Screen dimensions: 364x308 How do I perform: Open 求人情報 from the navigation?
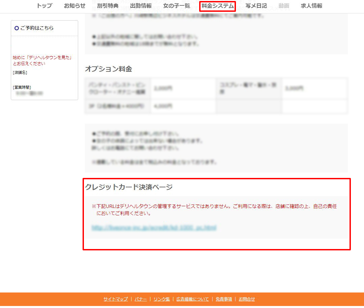(311, 6)
